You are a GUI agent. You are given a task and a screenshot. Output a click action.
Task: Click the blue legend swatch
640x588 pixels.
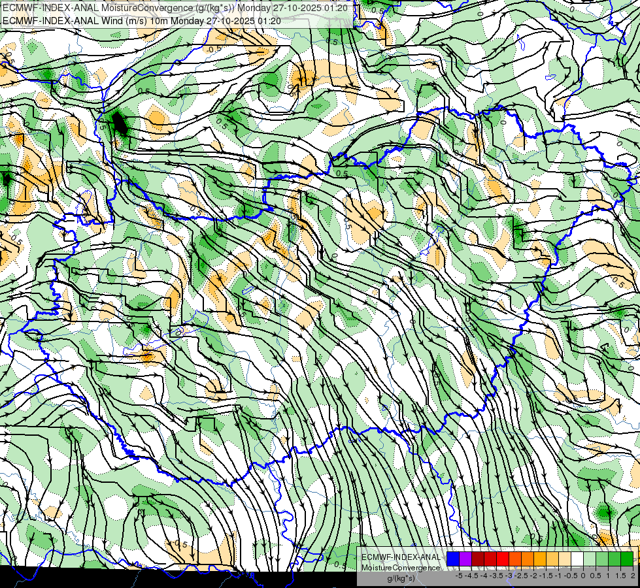coord(453,559)
